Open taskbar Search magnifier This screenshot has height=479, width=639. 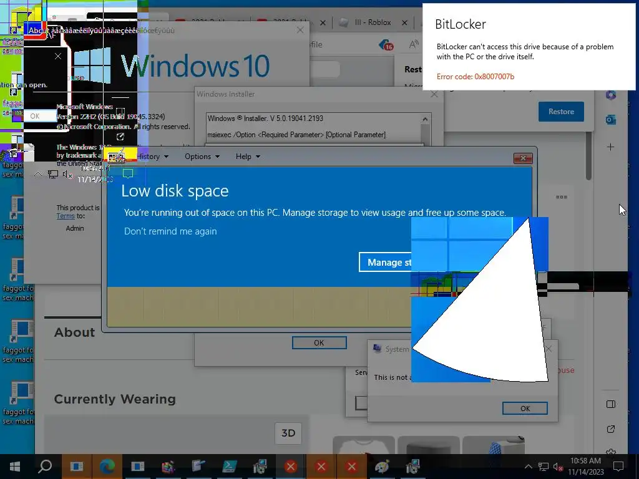[x=45, y=467]
